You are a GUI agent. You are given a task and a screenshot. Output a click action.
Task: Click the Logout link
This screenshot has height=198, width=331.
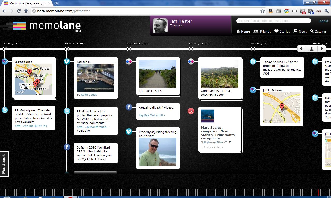(323, 21)
